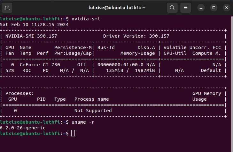Click the window title lutxise@ubuntu-luthfi

pos(117,8)
